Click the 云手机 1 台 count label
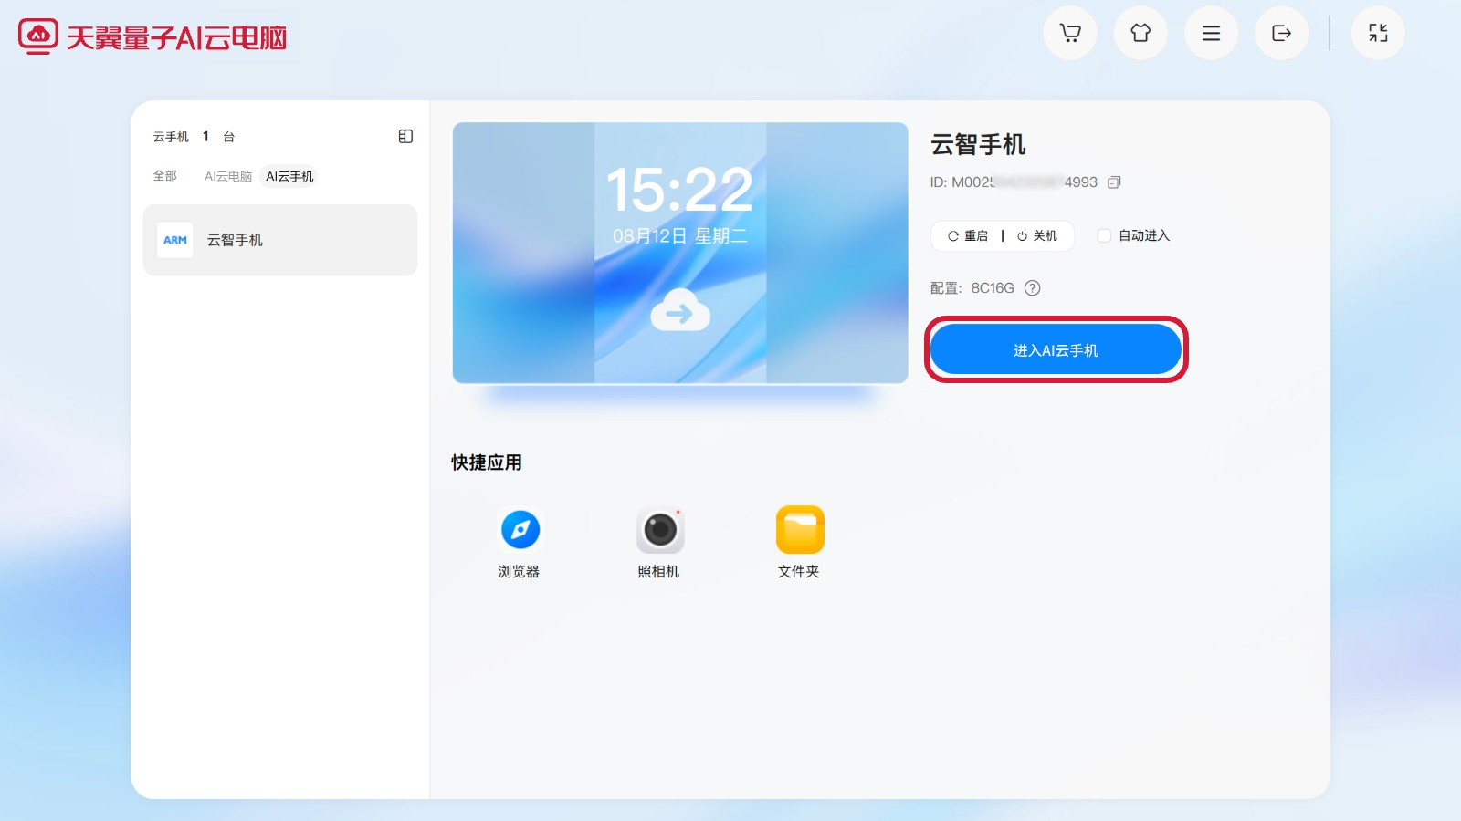 point(194,137)
